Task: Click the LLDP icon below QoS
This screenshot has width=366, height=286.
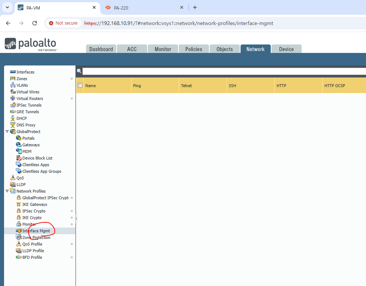Action: 13,184
